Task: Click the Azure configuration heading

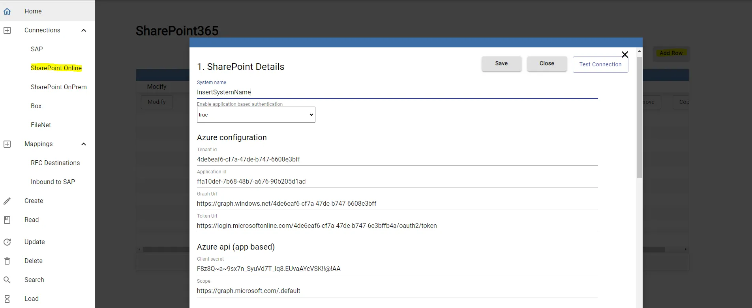Action: [x=232, y=138]
